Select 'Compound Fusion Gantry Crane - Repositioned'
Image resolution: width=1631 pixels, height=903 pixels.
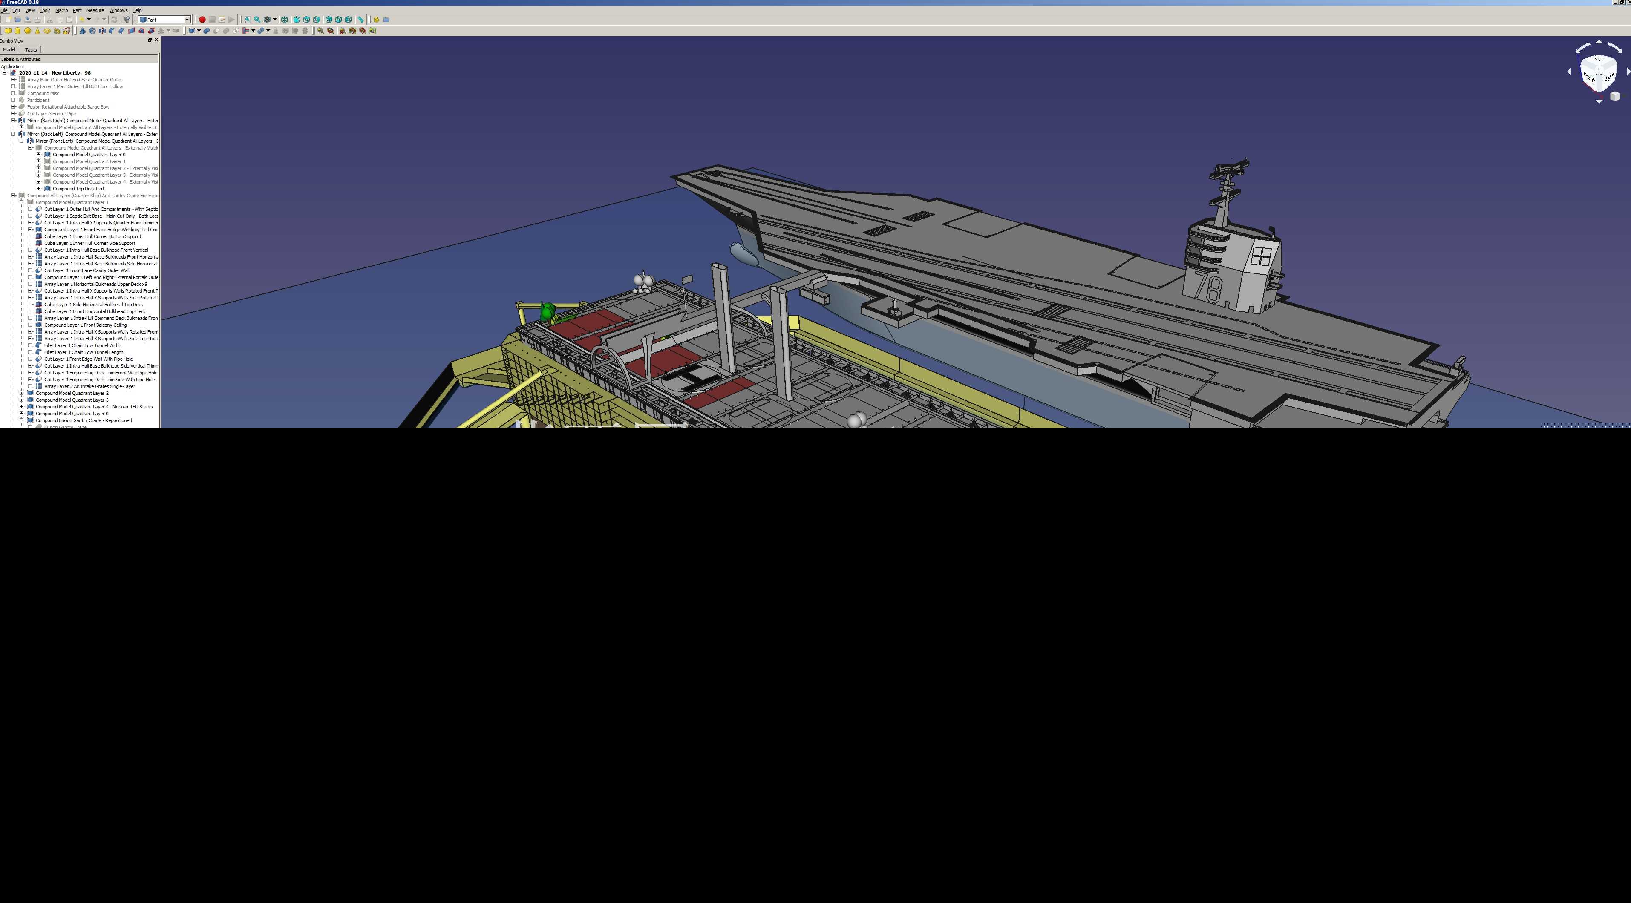[84, 420]
